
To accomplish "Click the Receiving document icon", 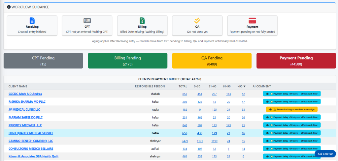I will 32,21.
